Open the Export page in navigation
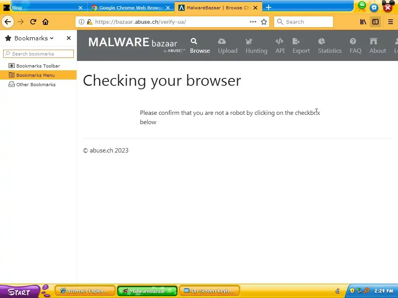The width and height of the screenshot is (398, 298). point(301,46)
